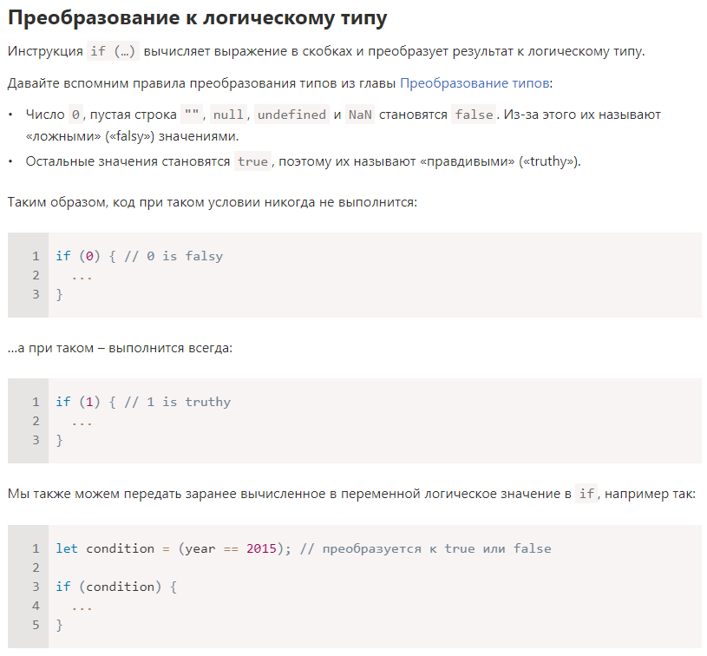Viewport: 707px width, 656px height.
Task: Click the inline code «undefined»
Action: (291, 115)
